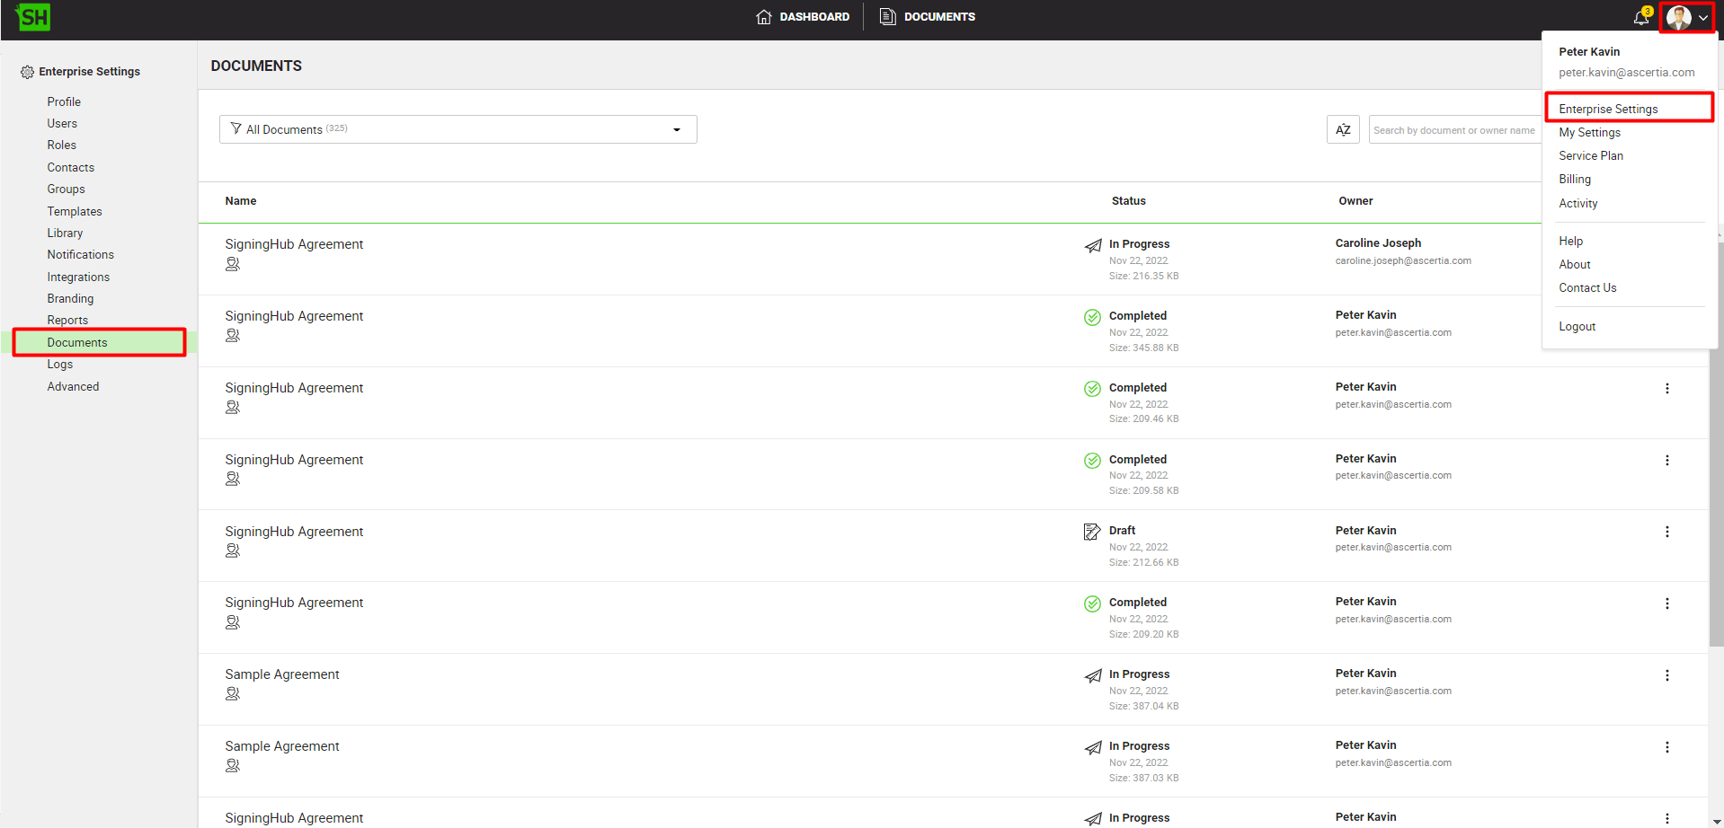
Task: Open Billing from the profile menu
Action: click(x=1574, y=180)
